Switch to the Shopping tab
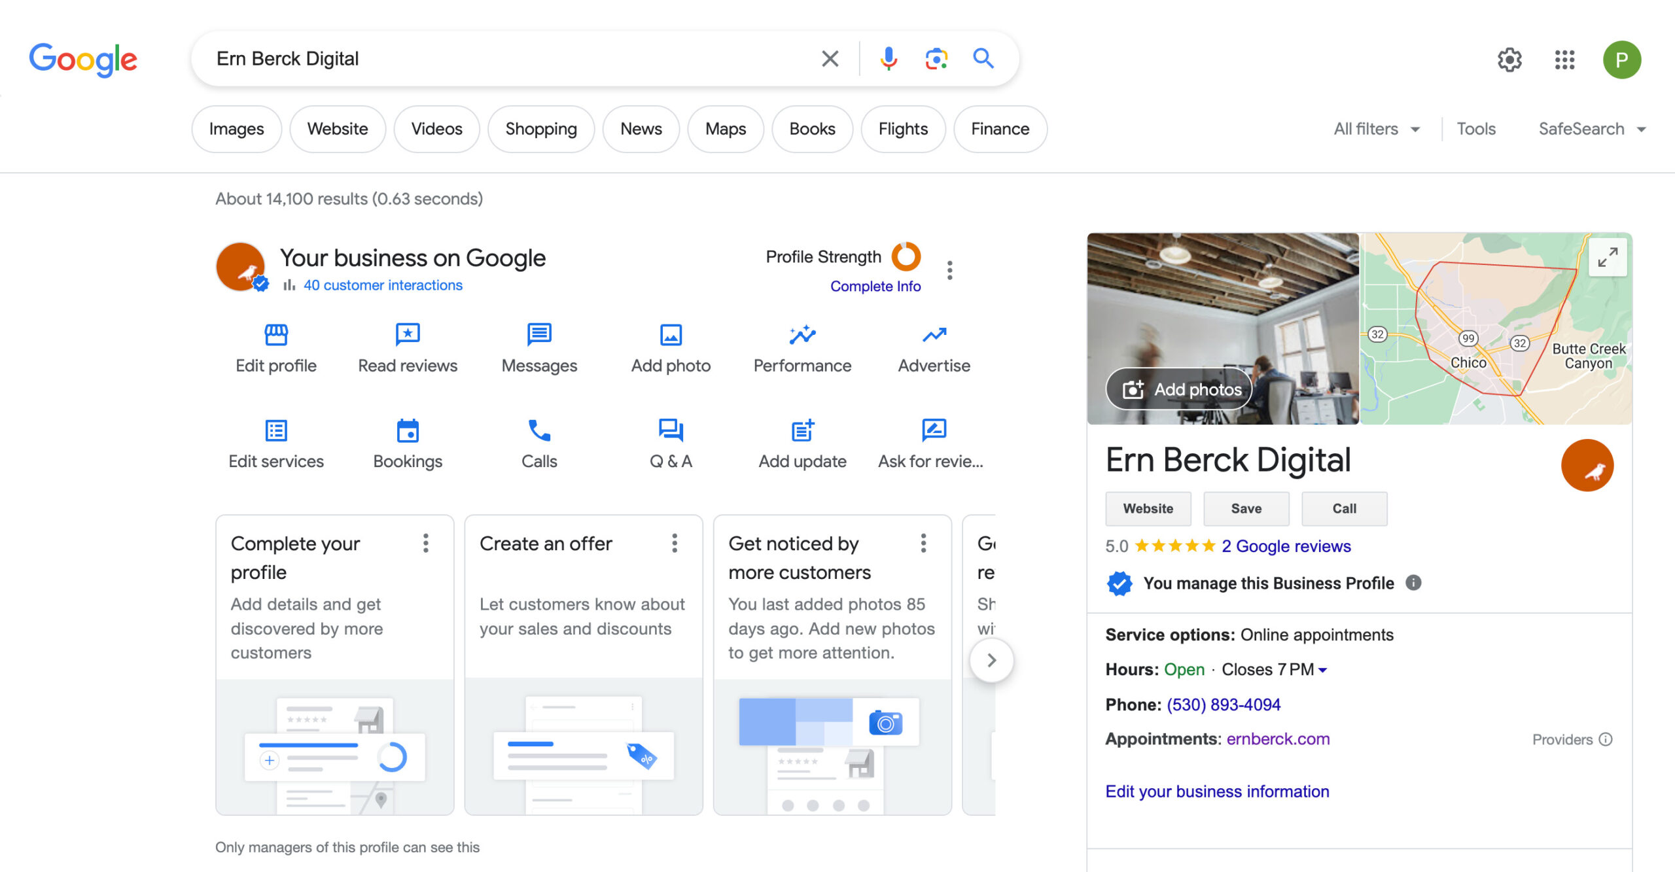 coord(541,129)
